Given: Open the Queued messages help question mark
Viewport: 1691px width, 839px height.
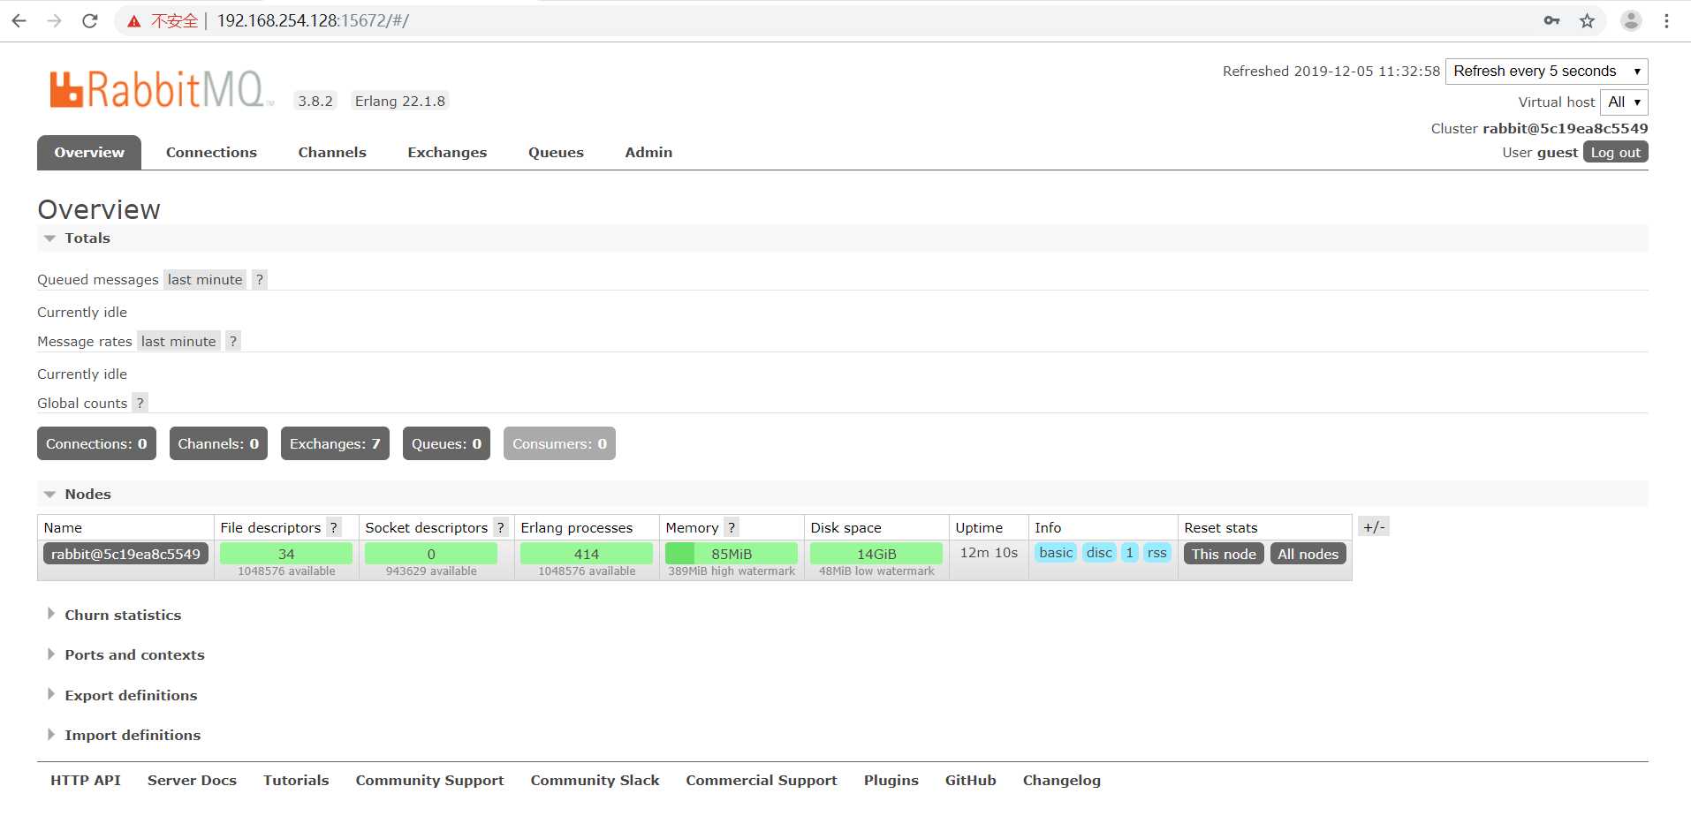Looking at the screenshot, I should [x=259, y=280].
